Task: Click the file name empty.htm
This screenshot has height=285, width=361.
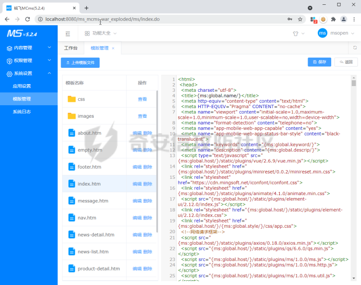Action: click(90, 150)
